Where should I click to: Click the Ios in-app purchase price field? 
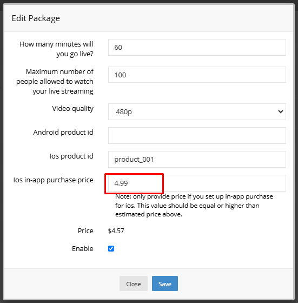click(x=197, y=183)
